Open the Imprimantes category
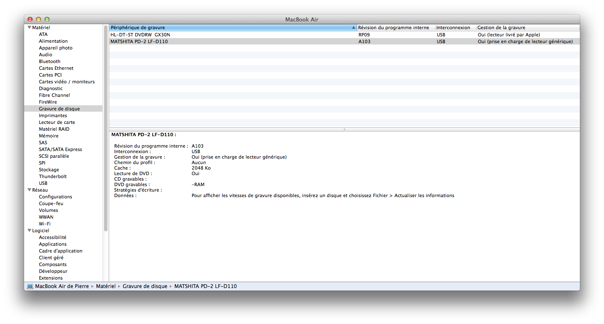604x324 pixels. pos(53,115)
